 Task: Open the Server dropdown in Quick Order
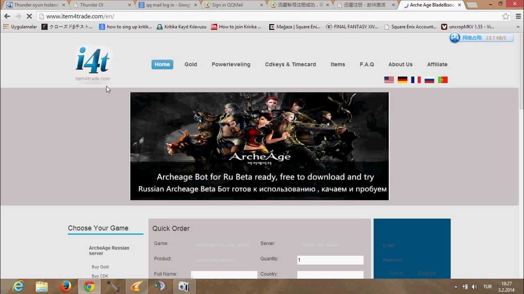pos(321,245)
